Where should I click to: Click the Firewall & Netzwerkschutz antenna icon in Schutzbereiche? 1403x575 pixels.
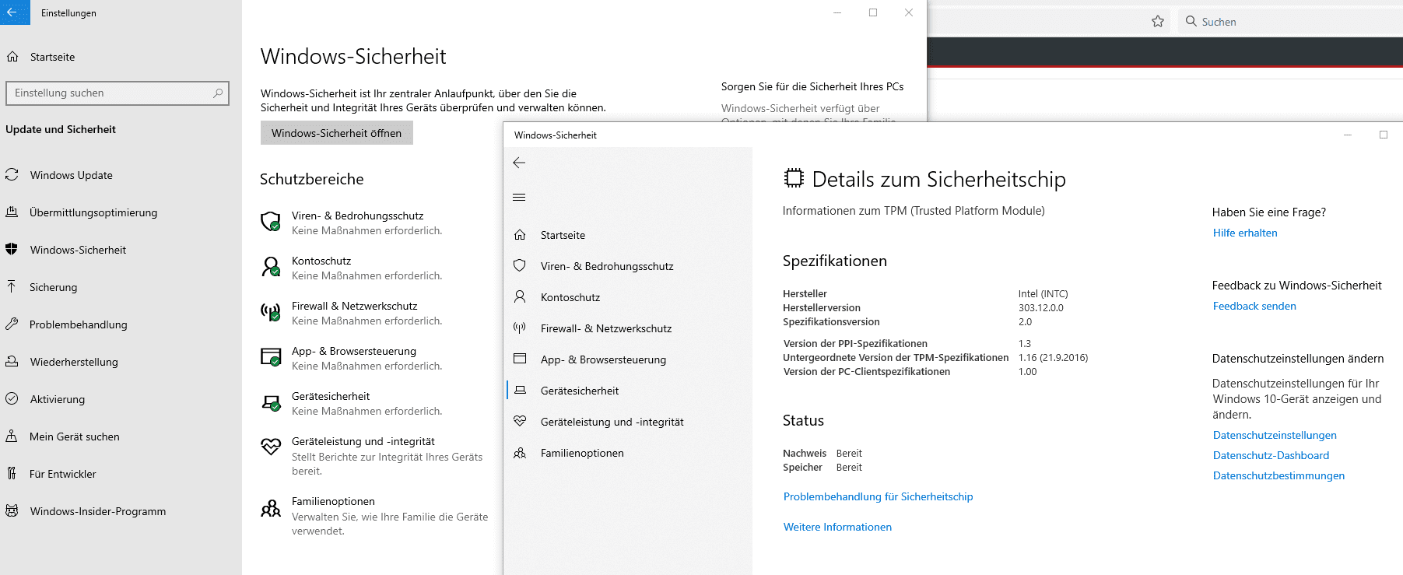click(271, 312)
